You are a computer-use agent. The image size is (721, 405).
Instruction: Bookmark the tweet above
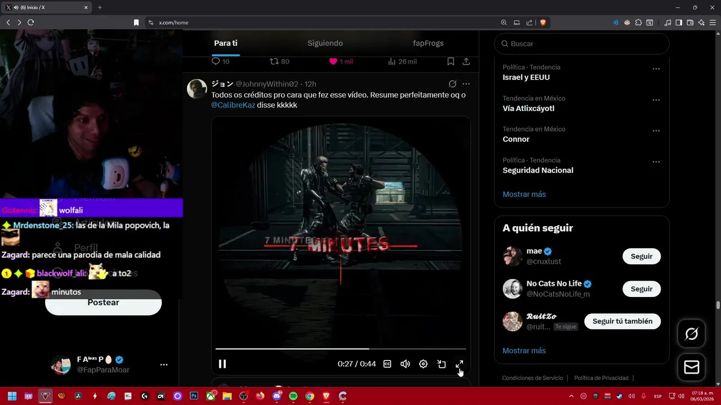[x=451, y=61]
